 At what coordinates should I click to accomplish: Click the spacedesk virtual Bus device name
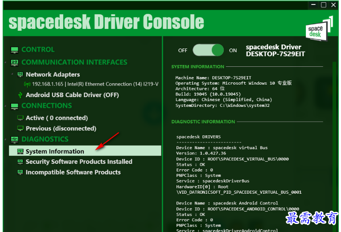240,148
